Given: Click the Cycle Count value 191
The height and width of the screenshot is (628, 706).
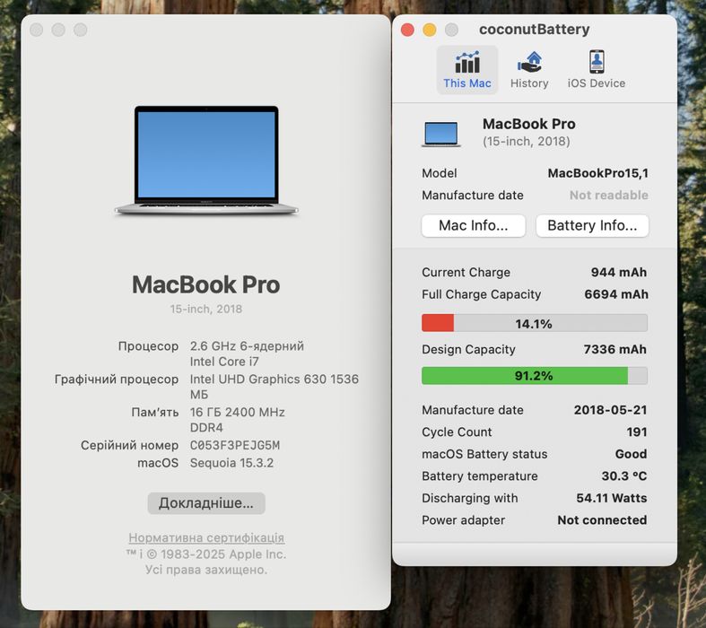Looking at the screenshot, I should coord(637,432).
